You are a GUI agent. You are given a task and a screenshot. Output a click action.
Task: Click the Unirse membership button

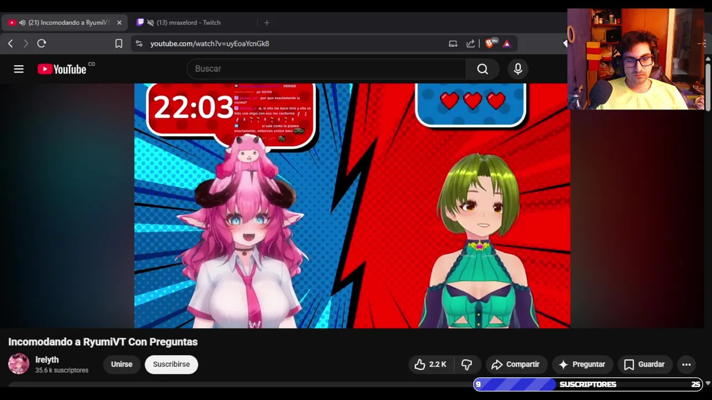[121, 364]
